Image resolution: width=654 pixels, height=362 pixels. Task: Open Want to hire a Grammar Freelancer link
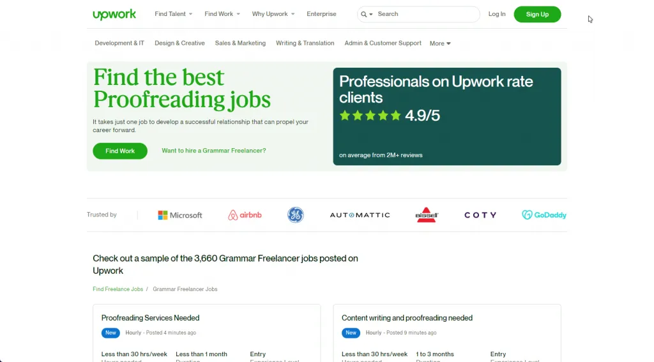click(x=213, y=151)
